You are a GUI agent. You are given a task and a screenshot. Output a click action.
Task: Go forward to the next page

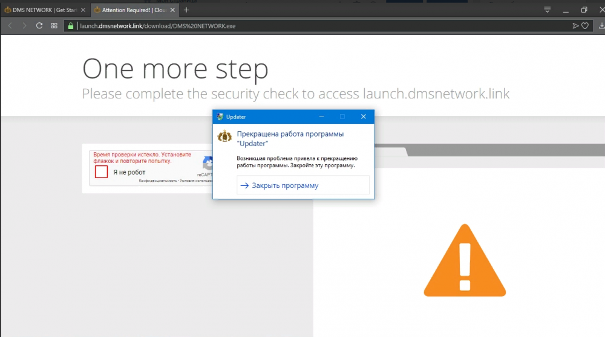coord(25,25)
